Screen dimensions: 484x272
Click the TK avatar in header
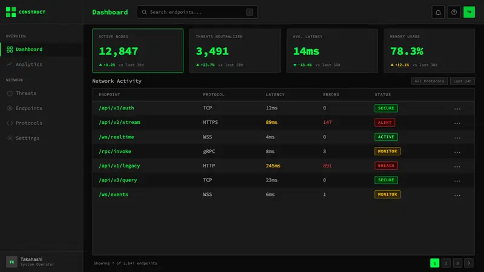tap(469, 12)
